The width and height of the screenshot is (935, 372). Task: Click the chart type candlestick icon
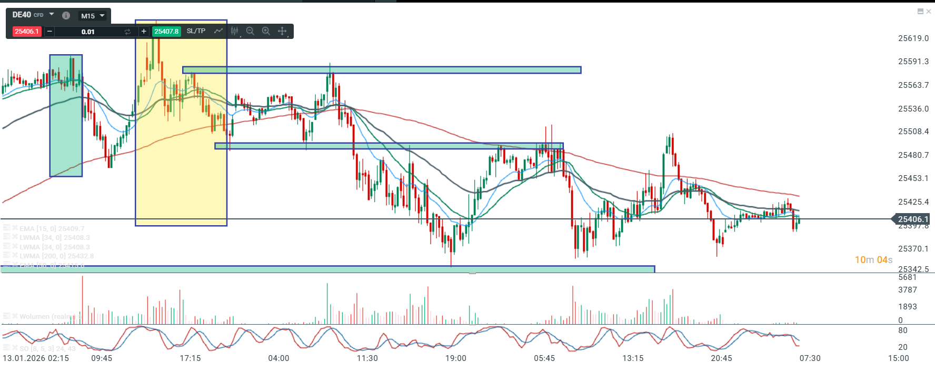click(235, 31)
